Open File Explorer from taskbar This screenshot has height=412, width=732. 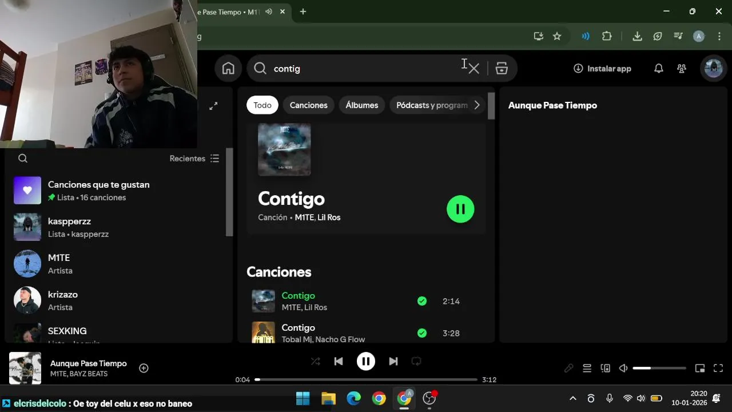(328, 398)
